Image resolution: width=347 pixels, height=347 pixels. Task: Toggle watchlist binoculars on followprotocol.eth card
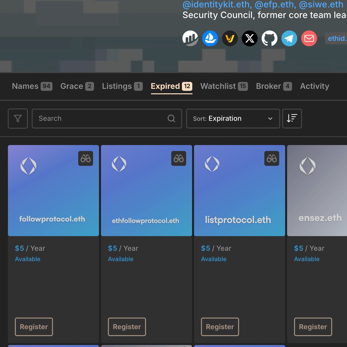point(86,158)
